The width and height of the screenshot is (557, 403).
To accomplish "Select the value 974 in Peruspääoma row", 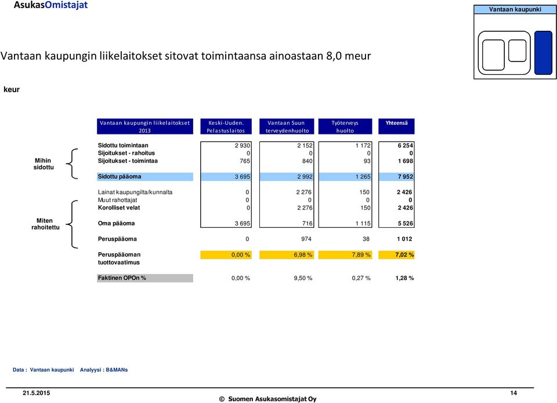I will (x=306, y=239).
